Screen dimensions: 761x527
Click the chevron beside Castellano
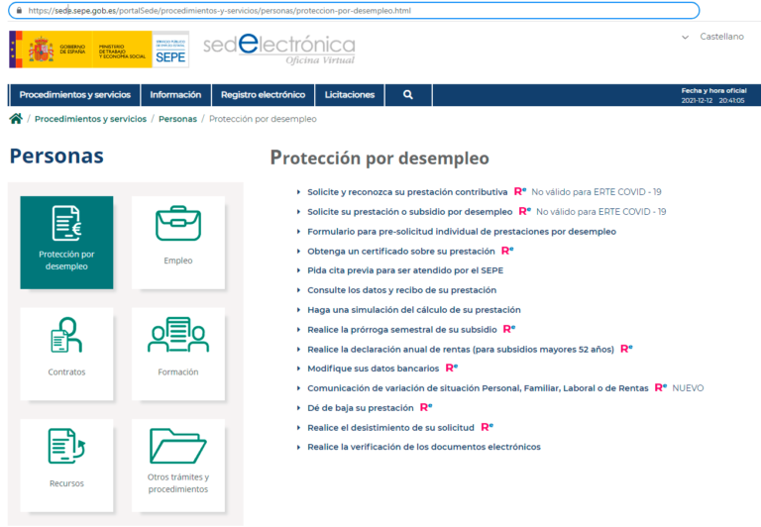tap(686, 37)
